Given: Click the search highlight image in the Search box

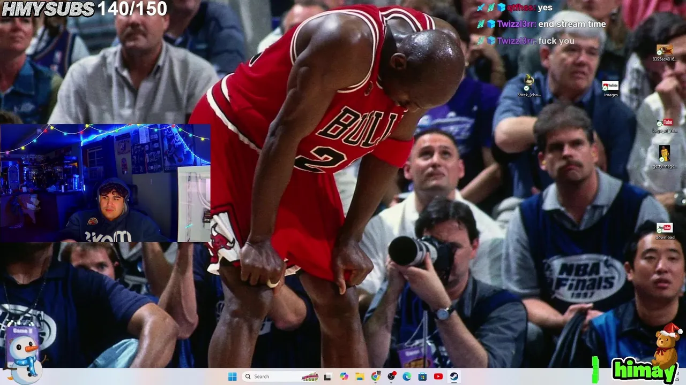Looking at the screenshot, I should 310,376.
